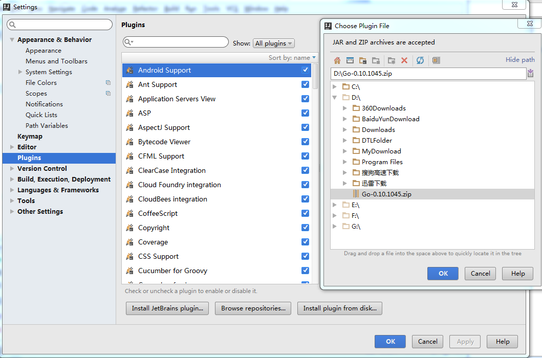This screenshot has width=542, height=358.
Task: Toggle CSS Support plugin checkbox
Action: point(305,256)
